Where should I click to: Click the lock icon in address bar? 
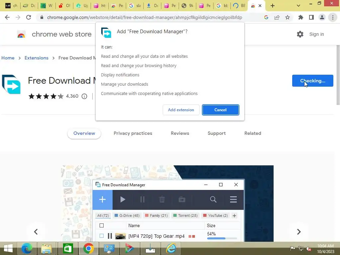click(42, 17)
